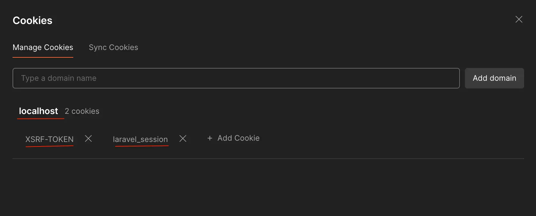
Task: Click the Cookies heading
Action: [x=32, y=20]
